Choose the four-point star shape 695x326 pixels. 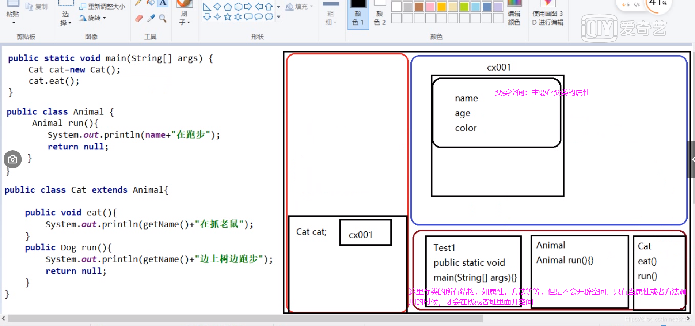[217, 17]
